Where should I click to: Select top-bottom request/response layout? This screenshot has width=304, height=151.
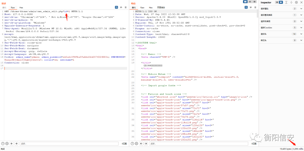(250, 2)
